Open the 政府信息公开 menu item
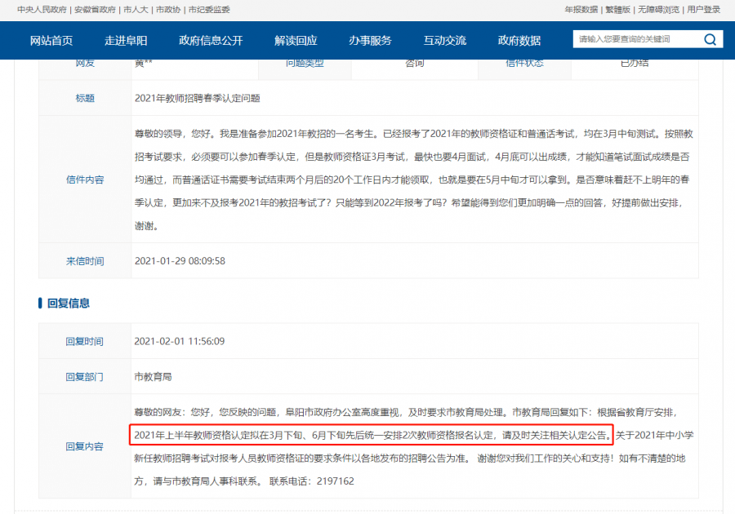The height and width of the screenshot is (514, 735). 211,41
